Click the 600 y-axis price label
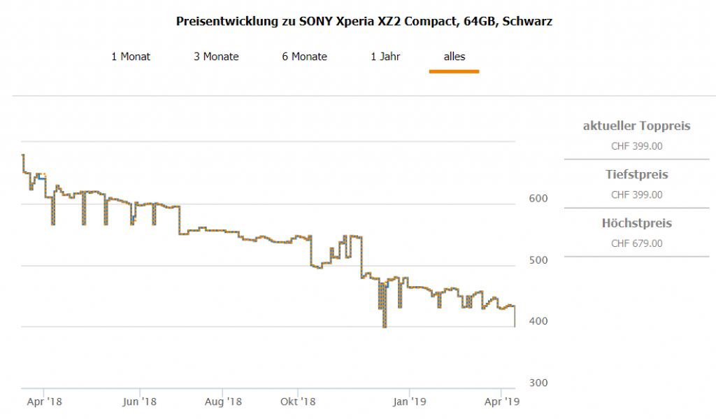This screenshot has height=419, width=716. [538, 199]
